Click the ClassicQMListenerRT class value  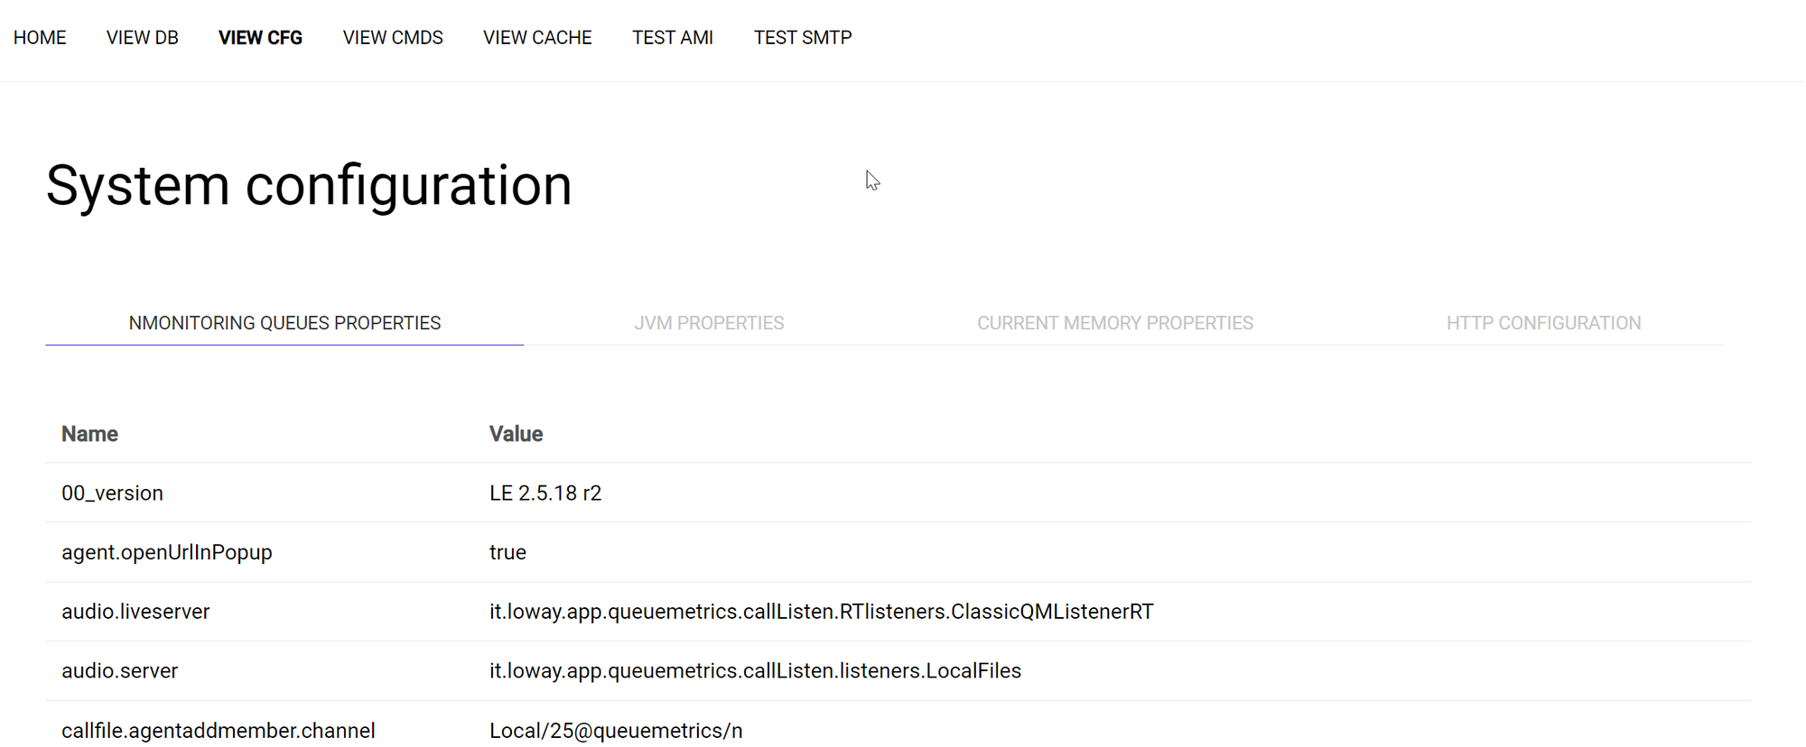[821, 612]
